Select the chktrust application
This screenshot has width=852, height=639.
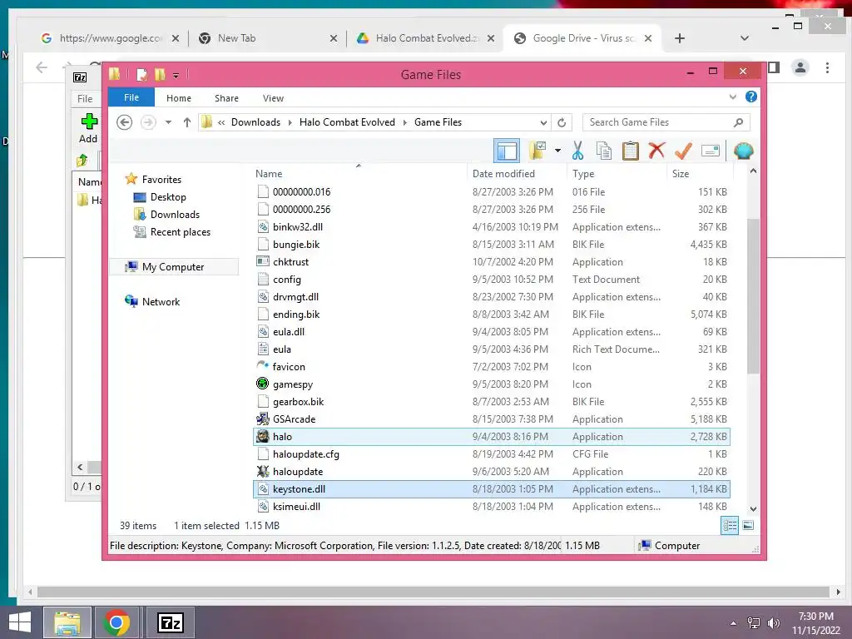tap(491, 262)
